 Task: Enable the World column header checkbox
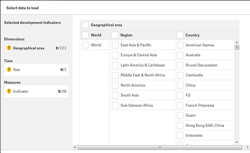click(x=85, y=35)
